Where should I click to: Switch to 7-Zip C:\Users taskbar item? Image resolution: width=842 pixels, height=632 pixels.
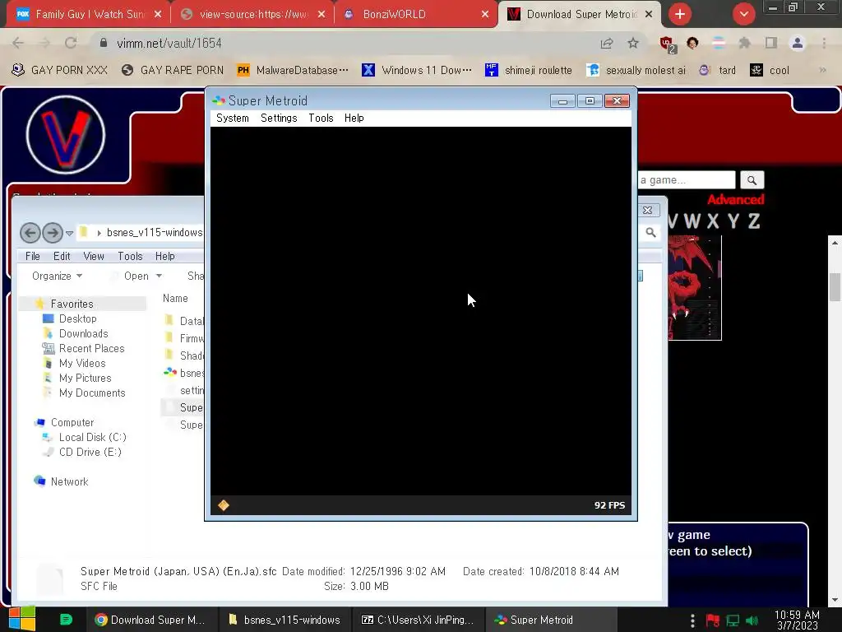click(418, 620)
